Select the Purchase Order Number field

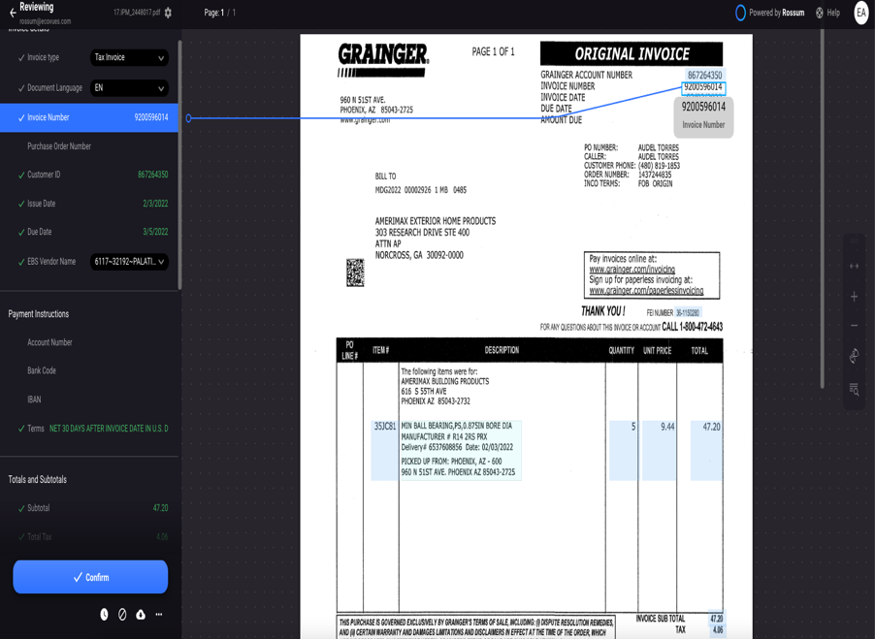click(x=89, y=146)
